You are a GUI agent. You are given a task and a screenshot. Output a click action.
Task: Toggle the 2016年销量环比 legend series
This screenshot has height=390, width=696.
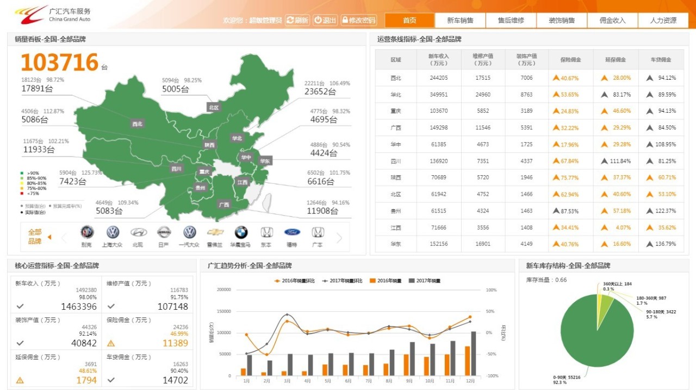294,280
